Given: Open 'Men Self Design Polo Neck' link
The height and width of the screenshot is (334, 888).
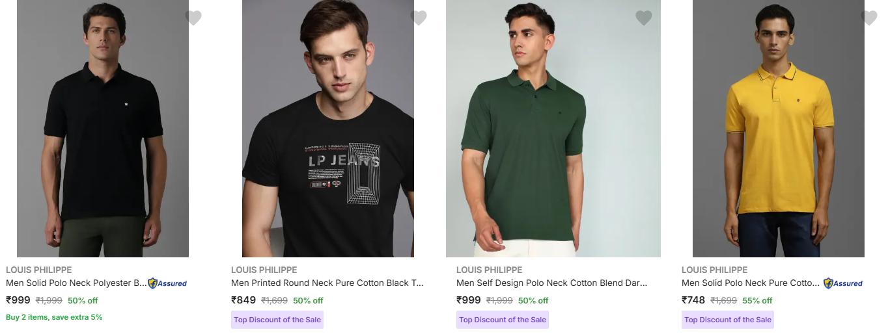Looking at the screenshot, I should coord(552,283).
